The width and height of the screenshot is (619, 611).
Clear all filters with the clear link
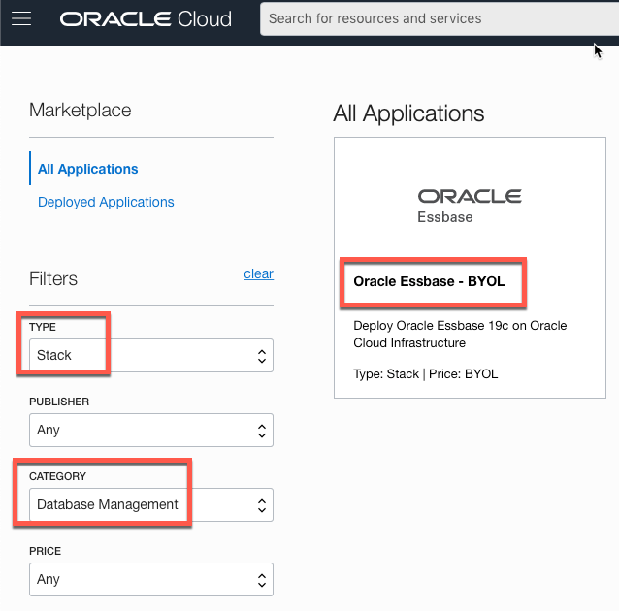(x=258, y=274)
